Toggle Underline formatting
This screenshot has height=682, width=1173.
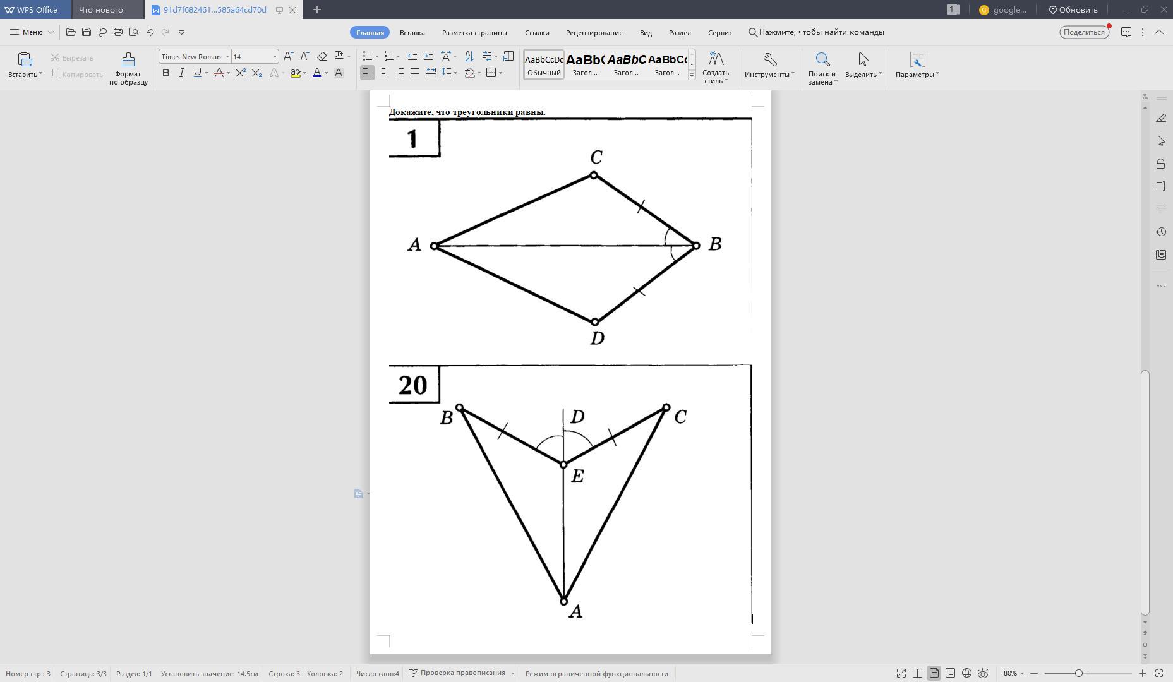198,73
